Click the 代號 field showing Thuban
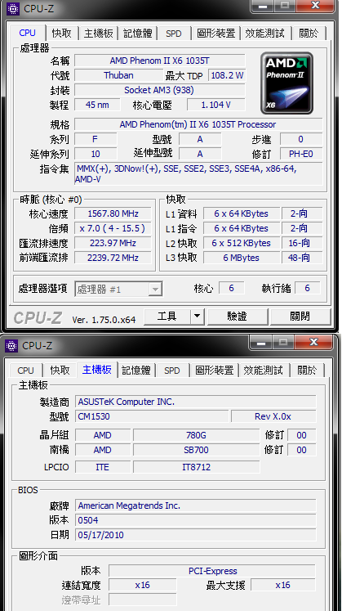 pos(118,75)
